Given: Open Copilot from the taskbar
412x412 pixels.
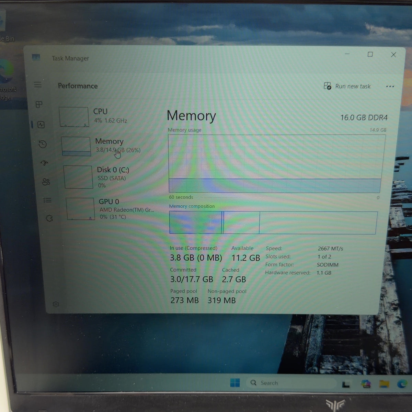Looking at the screenshot, I should click(366, 384).
